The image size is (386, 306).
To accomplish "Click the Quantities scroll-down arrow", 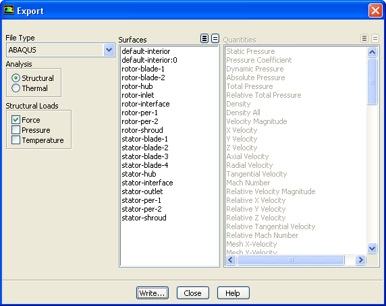I will tap(372, 248).
